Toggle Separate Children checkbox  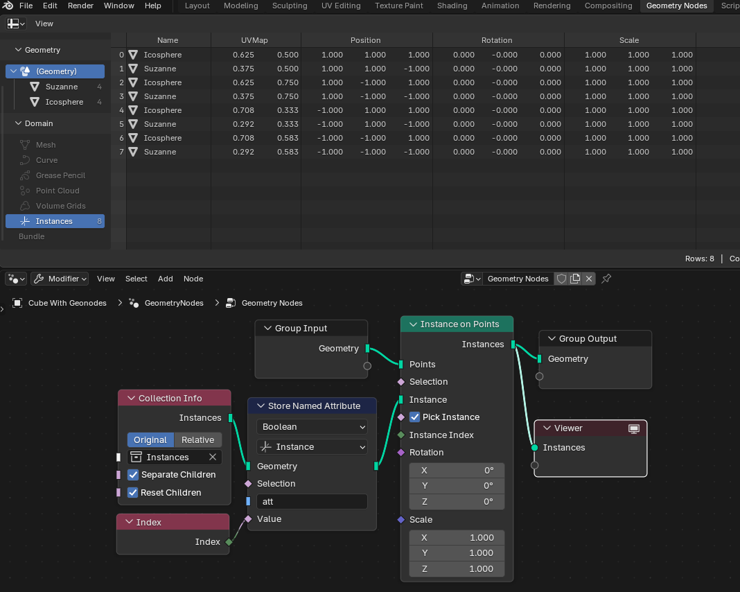[133, 475]
